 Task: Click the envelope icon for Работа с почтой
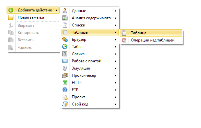click(x=65, y=61)
